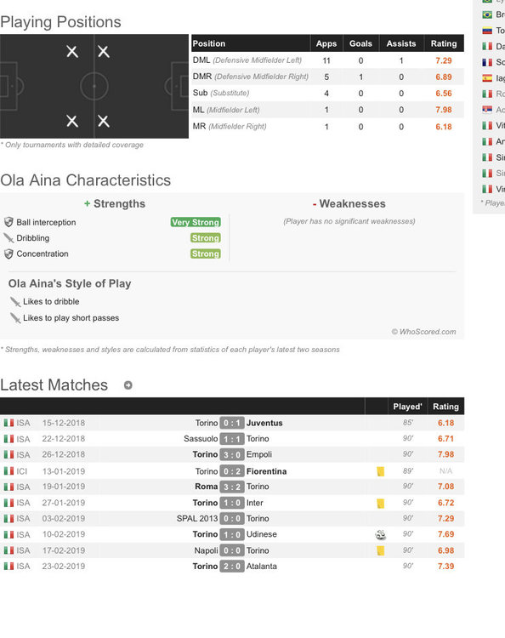Open the Roma 3:2 Torino score
The image size is (505, 638).
(x=232, y=487)
